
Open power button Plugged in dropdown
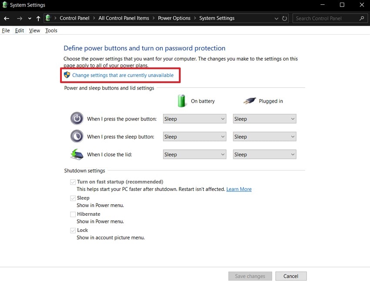[265, 119]
